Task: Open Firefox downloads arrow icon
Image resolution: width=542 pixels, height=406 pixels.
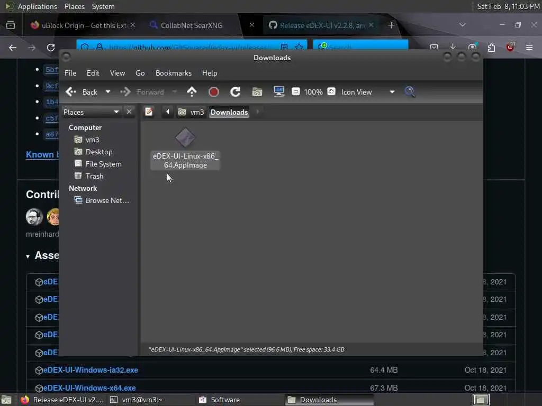Action: point(453,47)
